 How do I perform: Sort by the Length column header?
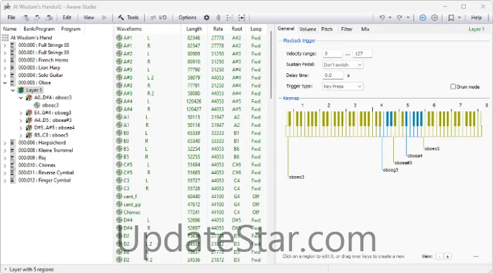(x=194, y=29)
